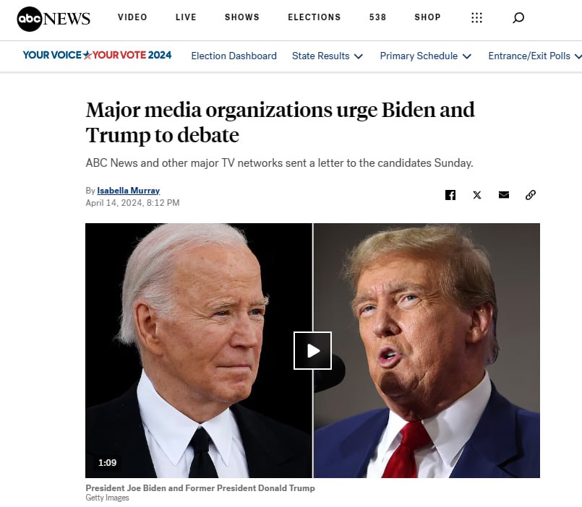Open the Shop link
Image resolution: width=582 pixels, height=507 pixels.
(427, 17)
